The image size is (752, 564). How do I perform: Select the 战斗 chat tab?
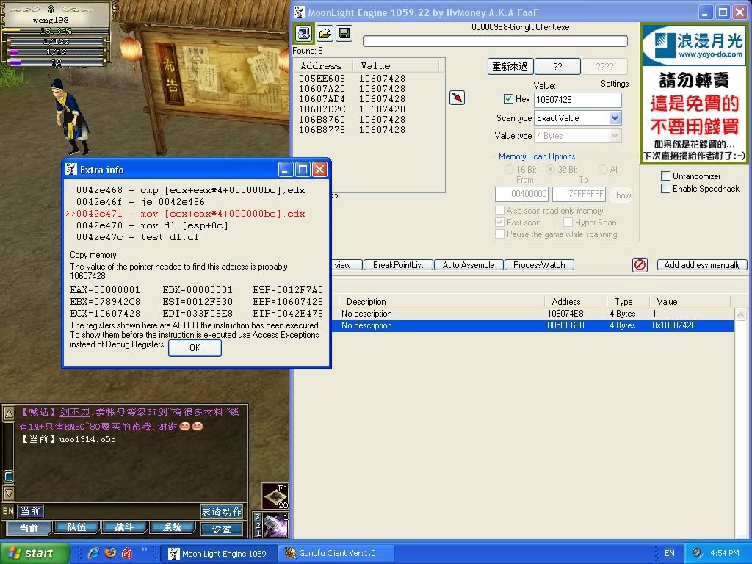tap(123, 528)
